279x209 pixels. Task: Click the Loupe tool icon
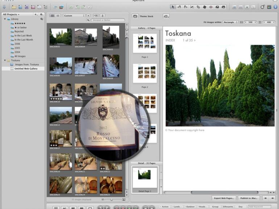tap(262, 7)
